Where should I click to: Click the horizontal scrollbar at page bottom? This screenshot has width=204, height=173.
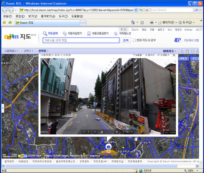[91, 166]
